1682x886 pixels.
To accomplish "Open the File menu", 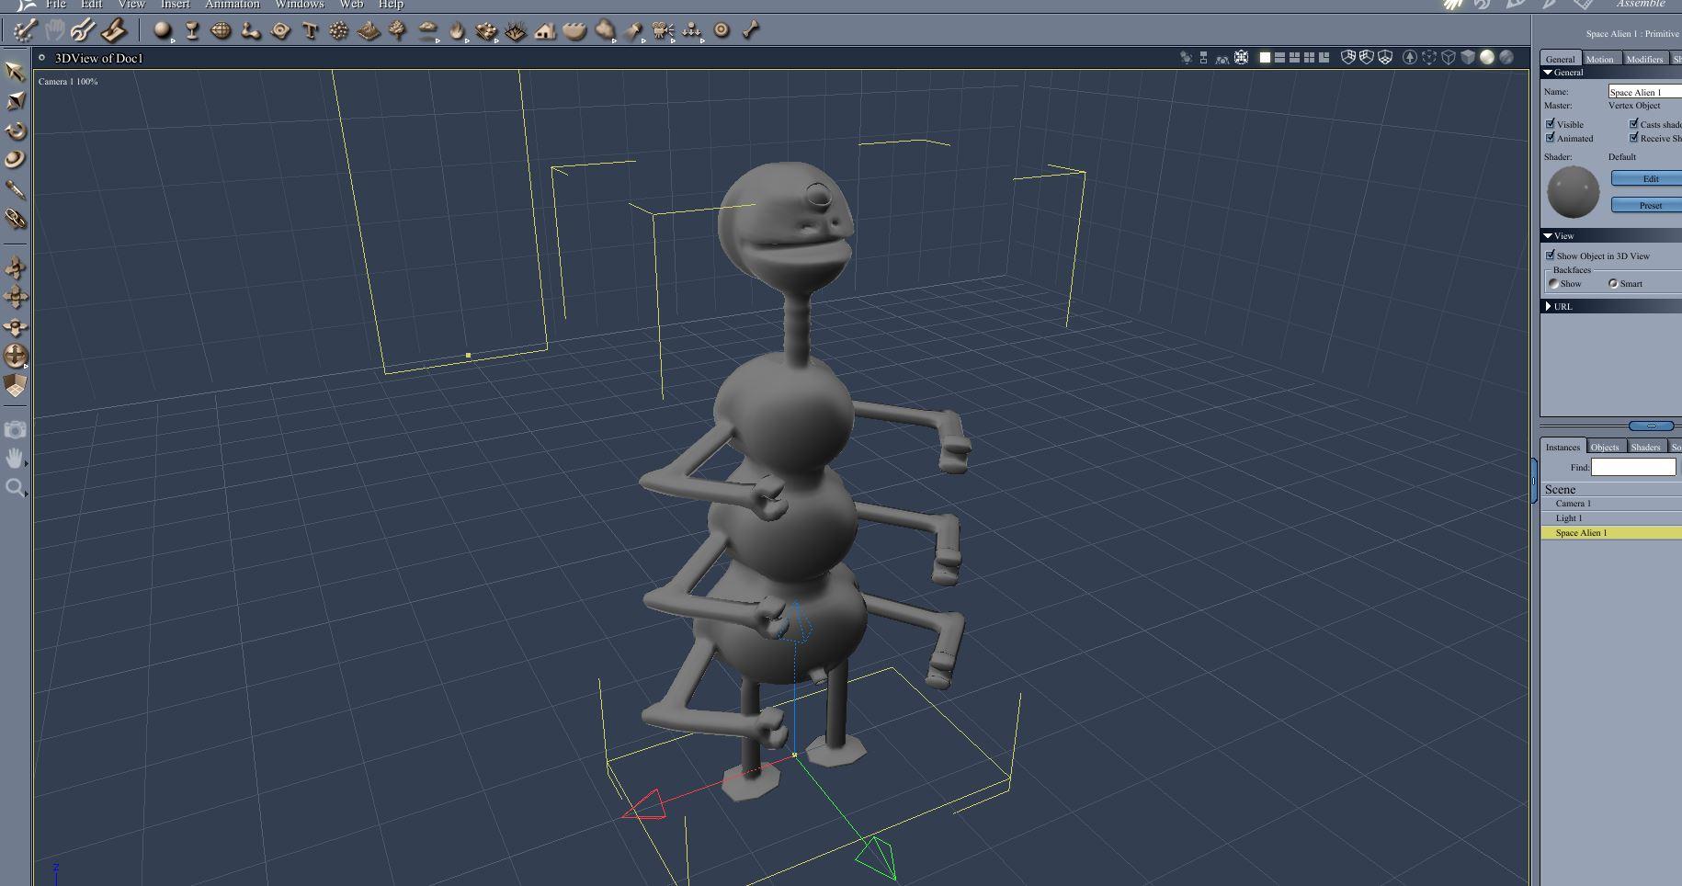I will [56, 5].
